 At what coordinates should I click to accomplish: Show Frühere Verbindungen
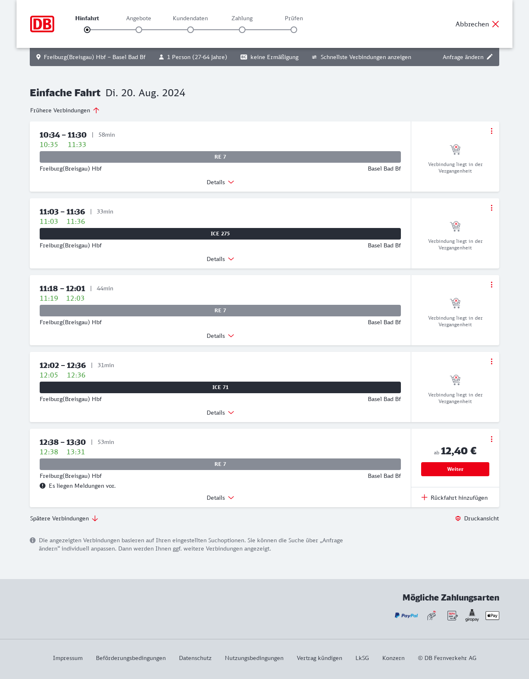pos(64,110)
